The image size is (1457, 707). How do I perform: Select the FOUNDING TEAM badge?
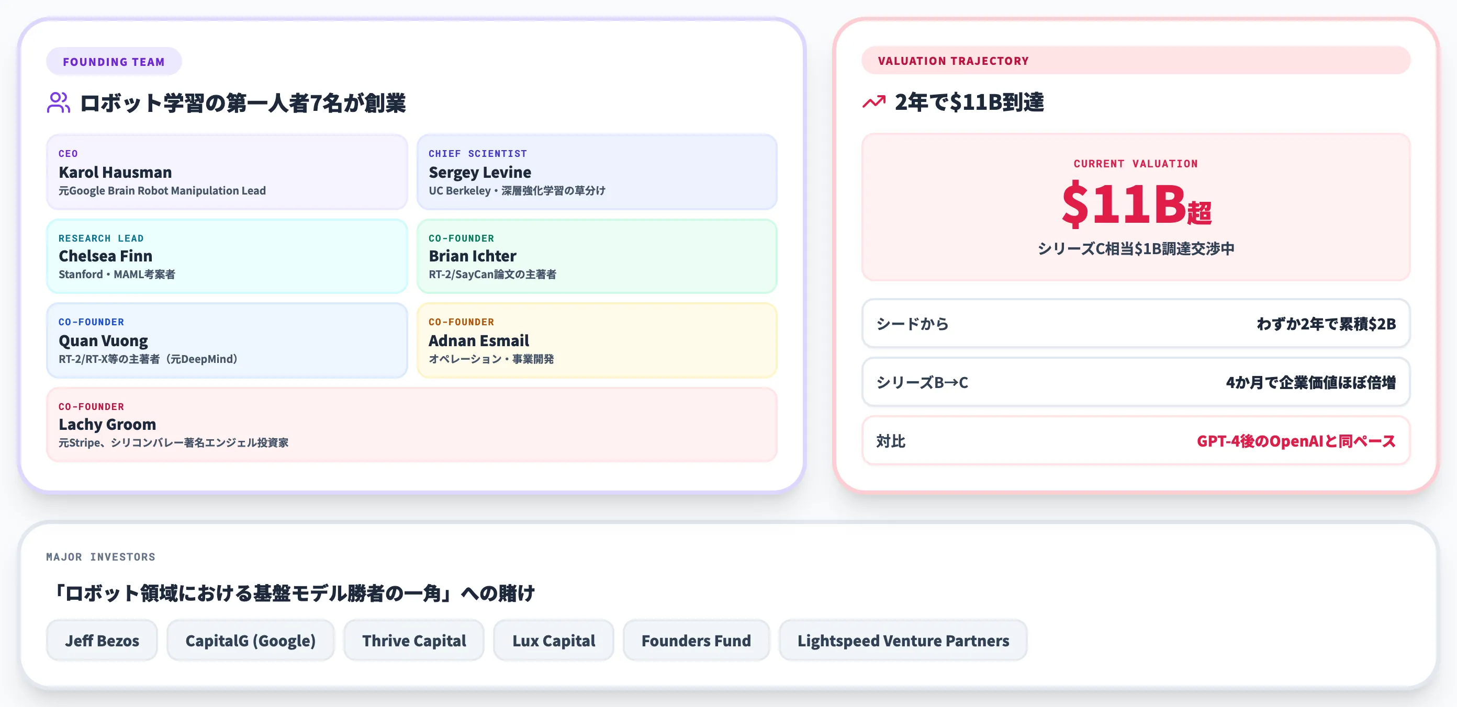pos(114,62)
